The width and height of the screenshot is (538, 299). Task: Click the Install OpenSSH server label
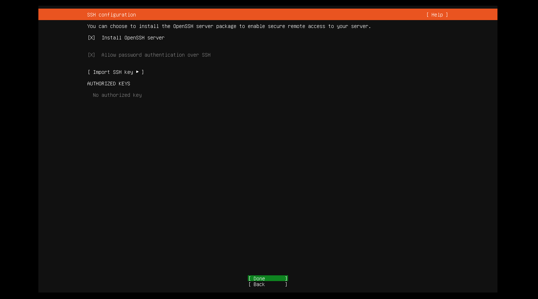click(x=133, y=38)
